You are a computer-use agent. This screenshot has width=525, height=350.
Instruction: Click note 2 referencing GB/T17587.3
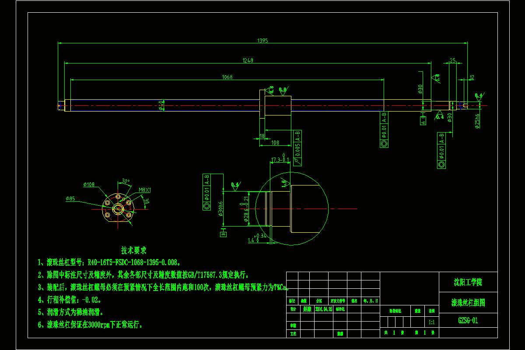(143, 275)
